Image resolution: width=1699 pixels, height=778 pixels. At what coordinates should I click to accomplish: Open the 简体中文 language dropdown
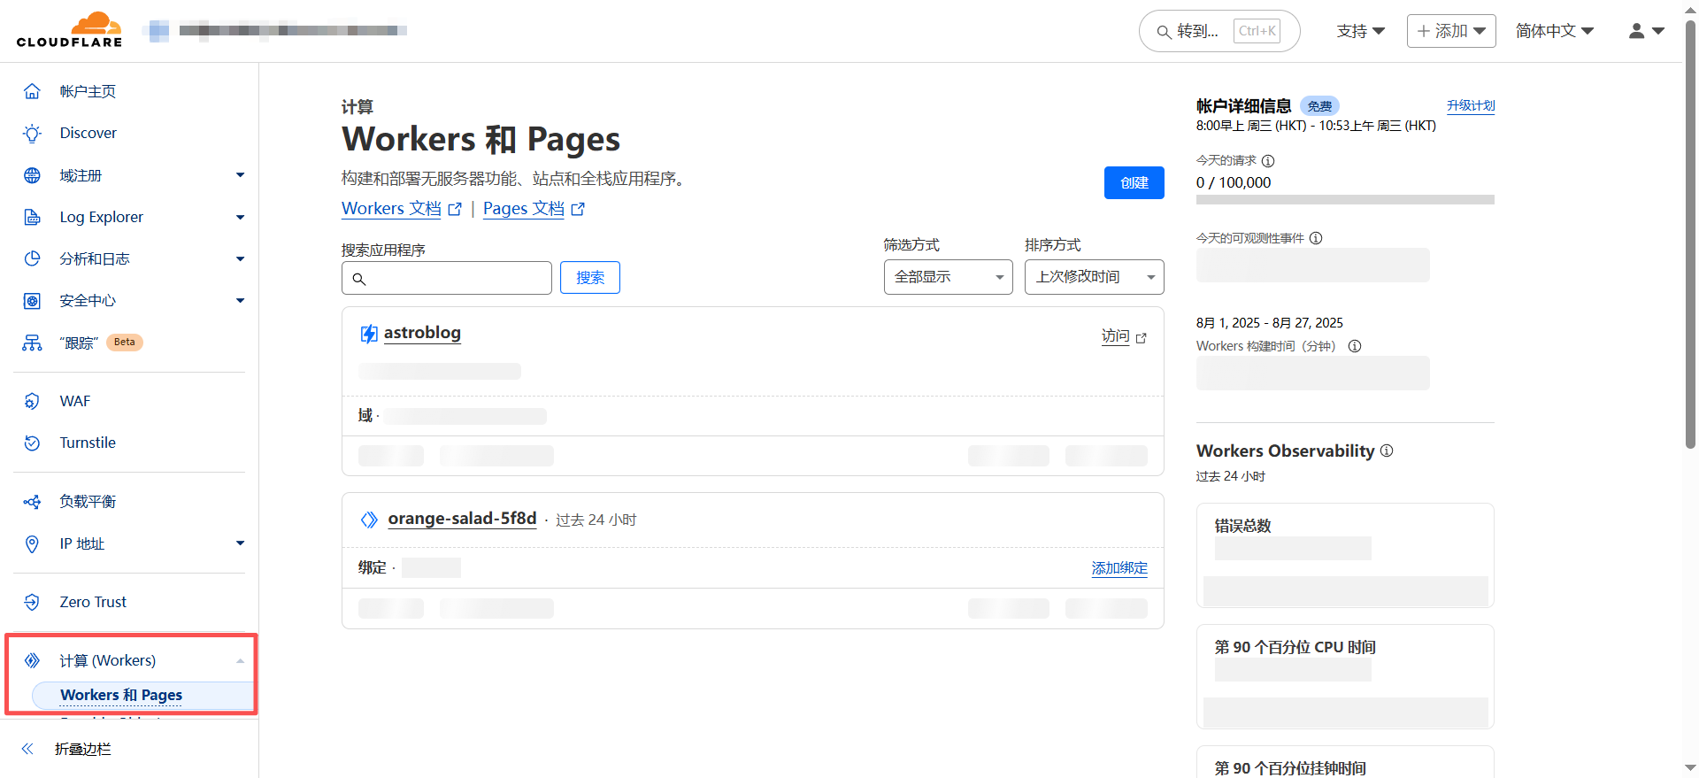1555,31
